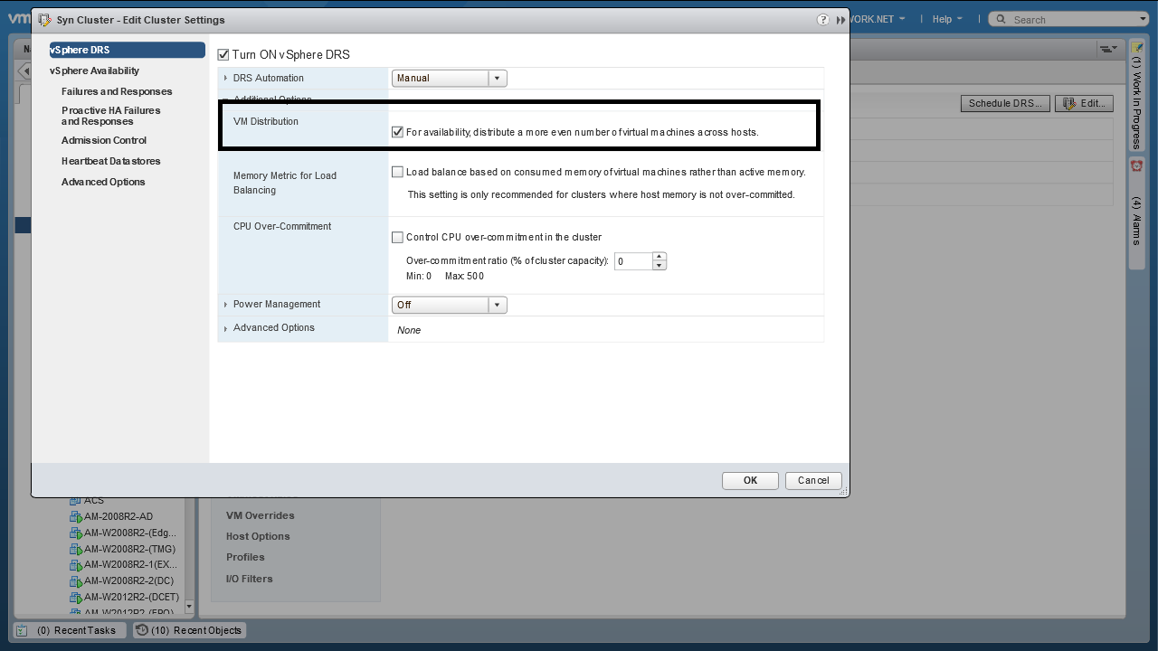1158x651 pixels.
Task: Enable Control CPU over-commitment in the cluster
Action: [397, 237]
